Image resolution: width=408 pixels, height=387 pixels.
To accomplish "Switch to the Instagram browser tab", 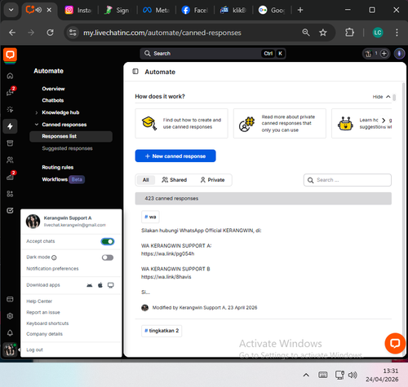I will [x=78, y=10].
